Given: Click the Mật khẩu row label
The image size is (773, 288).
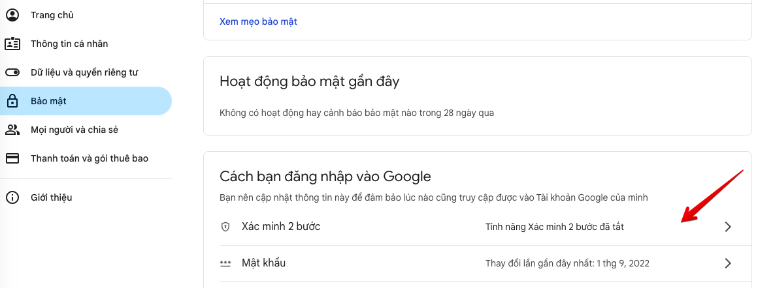Looking at the screenshot, I should 264,263.
